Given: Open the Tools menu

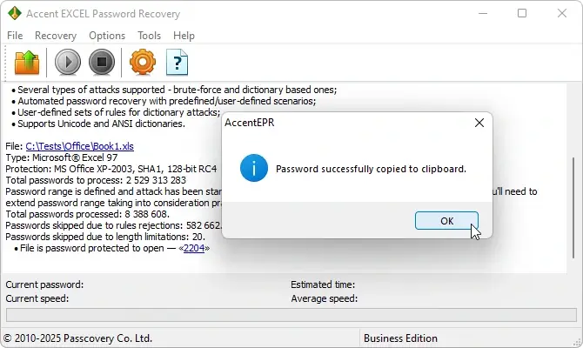Looking at the screenshot, I should (x=149, y=36).
